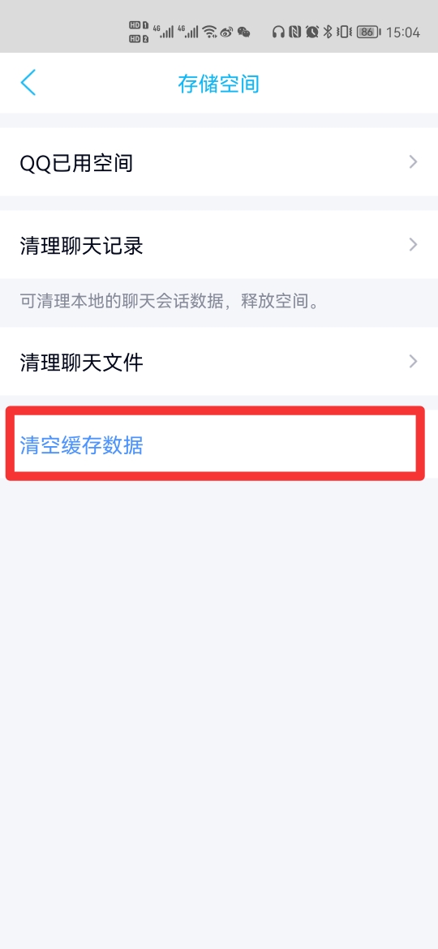Screen dimensions: 438x949
Task: Tap the Wi-Fi signal icon
Action: pyautogui.click(x=210, y=32)
